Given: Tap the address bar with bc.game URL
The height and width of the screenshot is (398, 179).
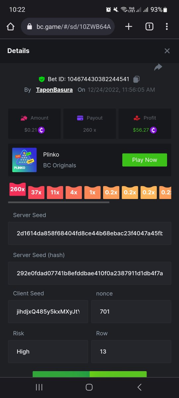Looking at the screenshot, I should pos(68,27).
